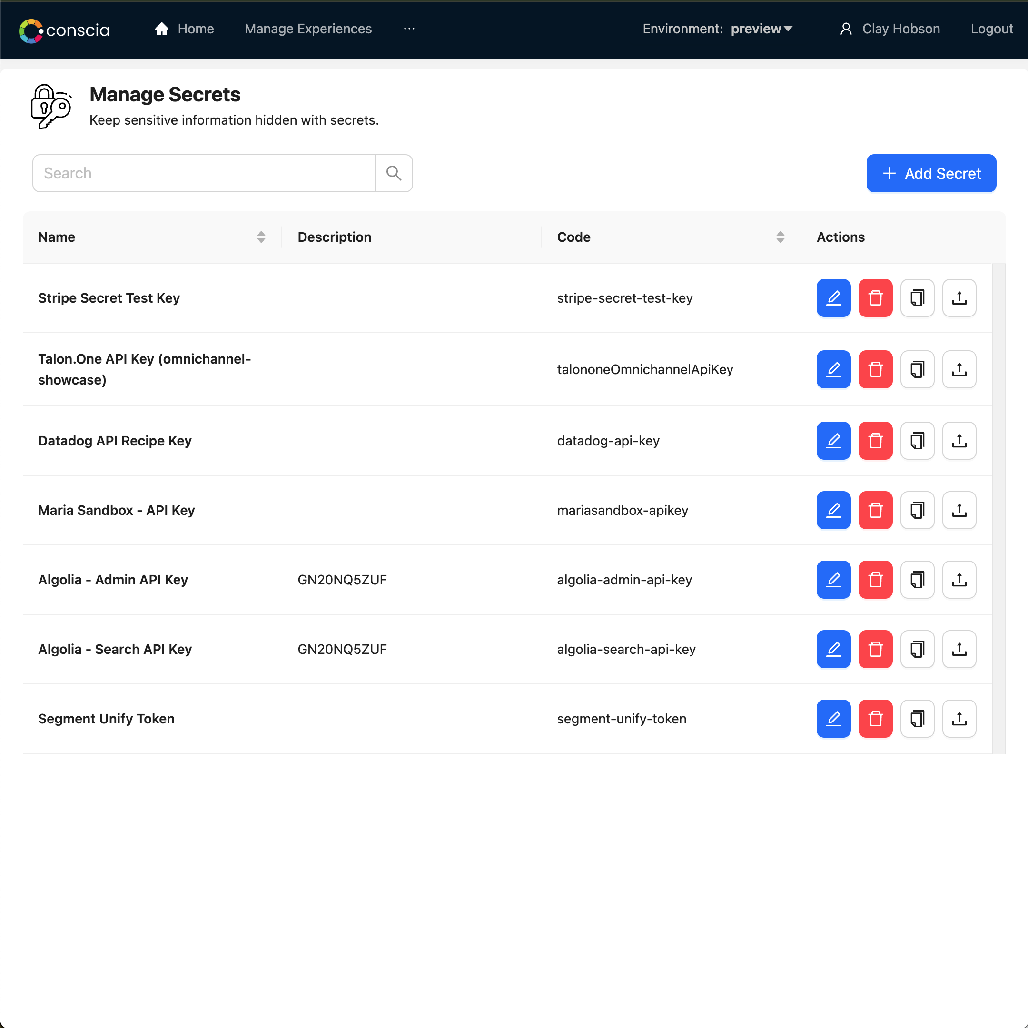
Task: Select the algolia-search-api-key code cell
Action: [x=626, y=649]
